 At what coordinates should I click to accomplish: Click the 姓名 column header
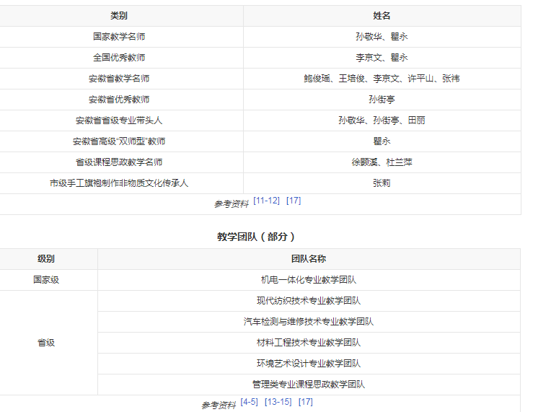382,16
